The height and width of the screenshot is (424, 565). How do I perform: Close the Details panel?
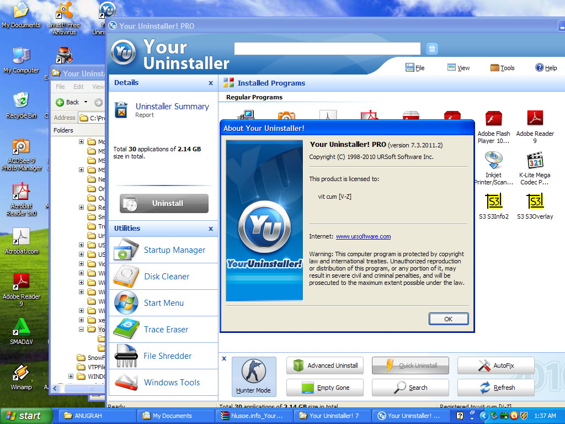tap(211, 83)
